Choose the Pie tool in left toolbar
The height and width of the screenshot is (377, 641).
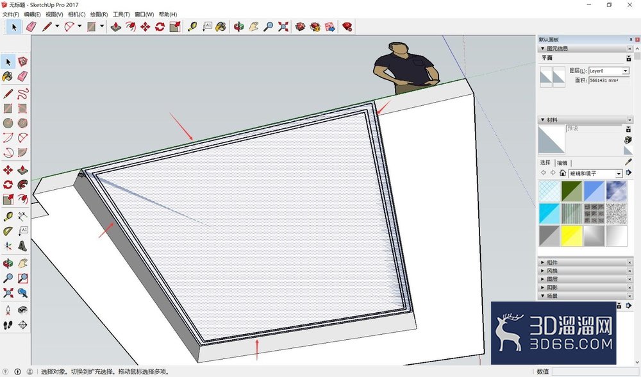pos(23,153)
